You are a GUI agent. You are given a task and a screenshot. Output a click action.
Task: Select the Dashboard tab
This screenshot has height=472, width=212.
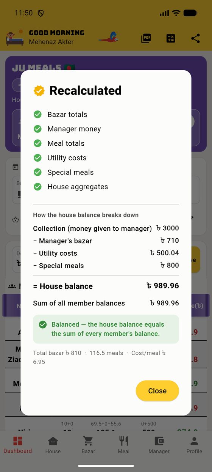[x=18, y=445]
